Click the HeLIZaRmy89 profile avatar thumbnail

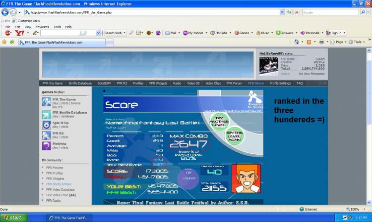click(268, 66)
